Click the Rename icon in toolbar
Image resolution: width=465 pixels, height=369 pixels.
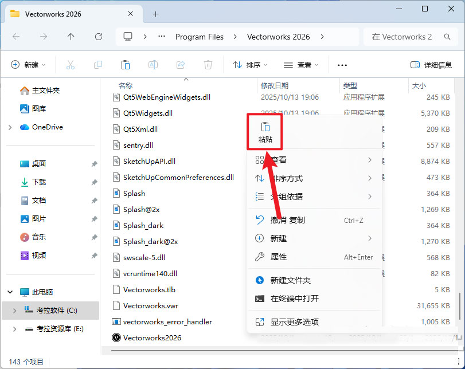(153, 65)
